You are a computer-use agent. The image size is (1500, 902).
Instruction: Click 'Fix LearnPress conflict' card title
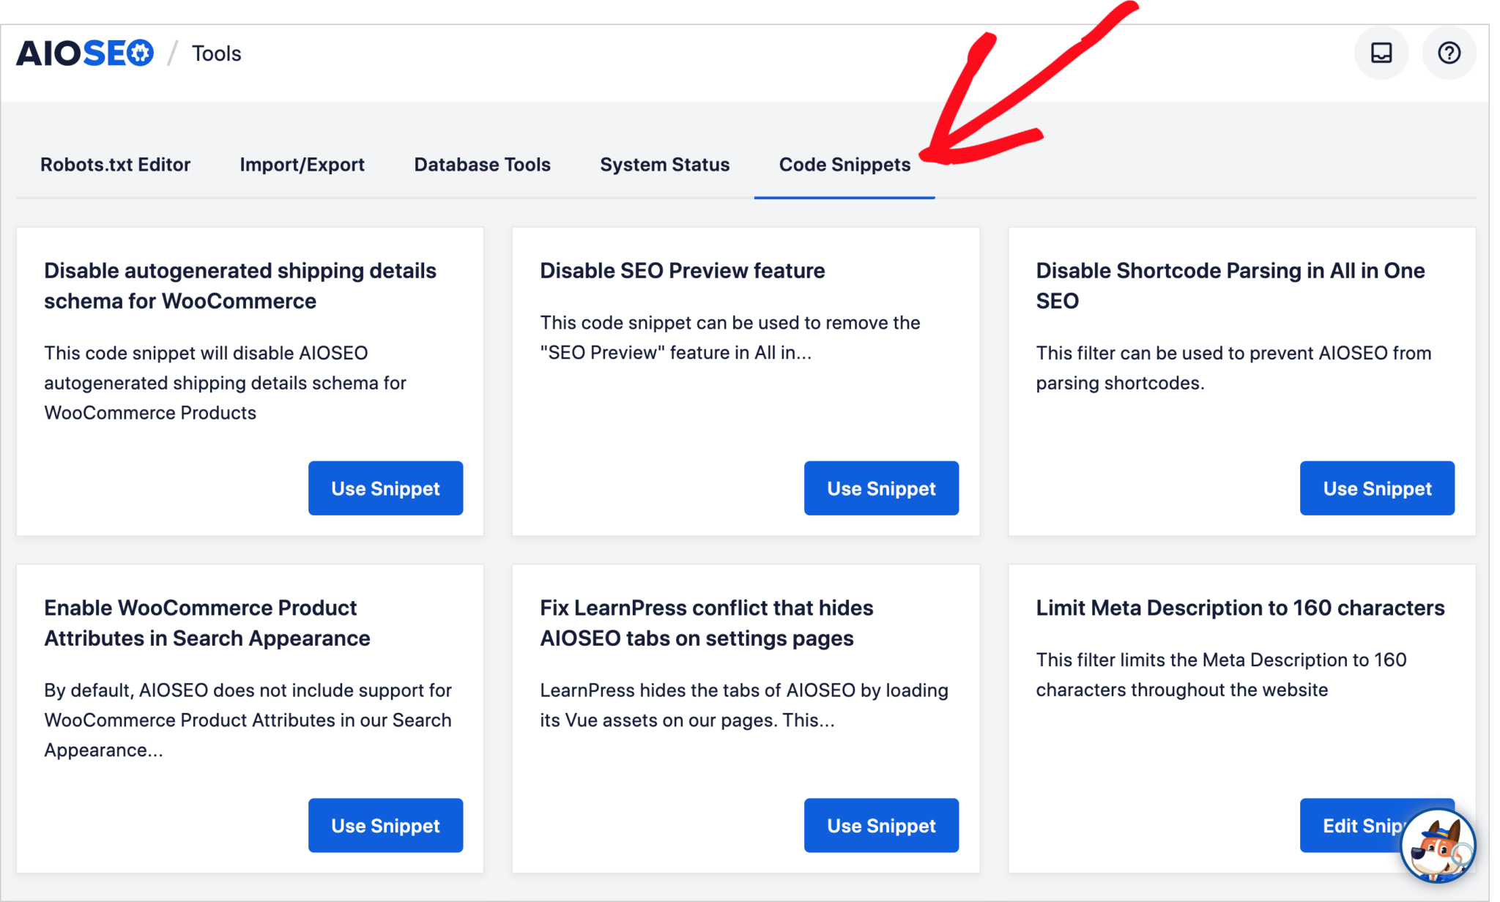[x=706, y=623]
